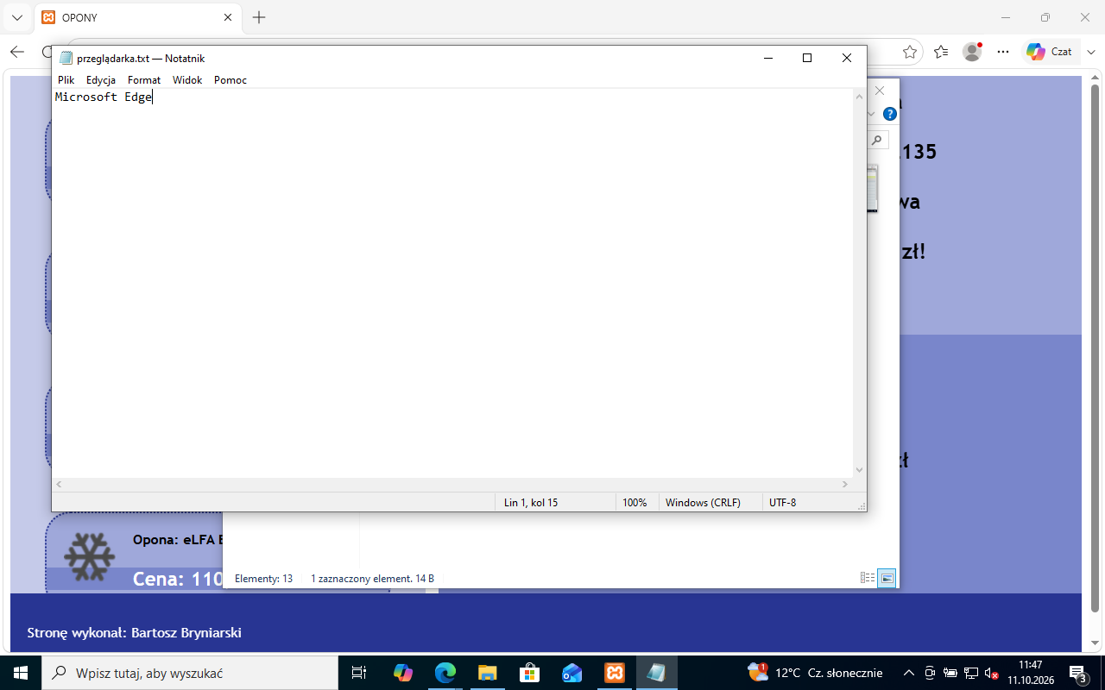Click in the Notepad text editing area

(452, 283)
